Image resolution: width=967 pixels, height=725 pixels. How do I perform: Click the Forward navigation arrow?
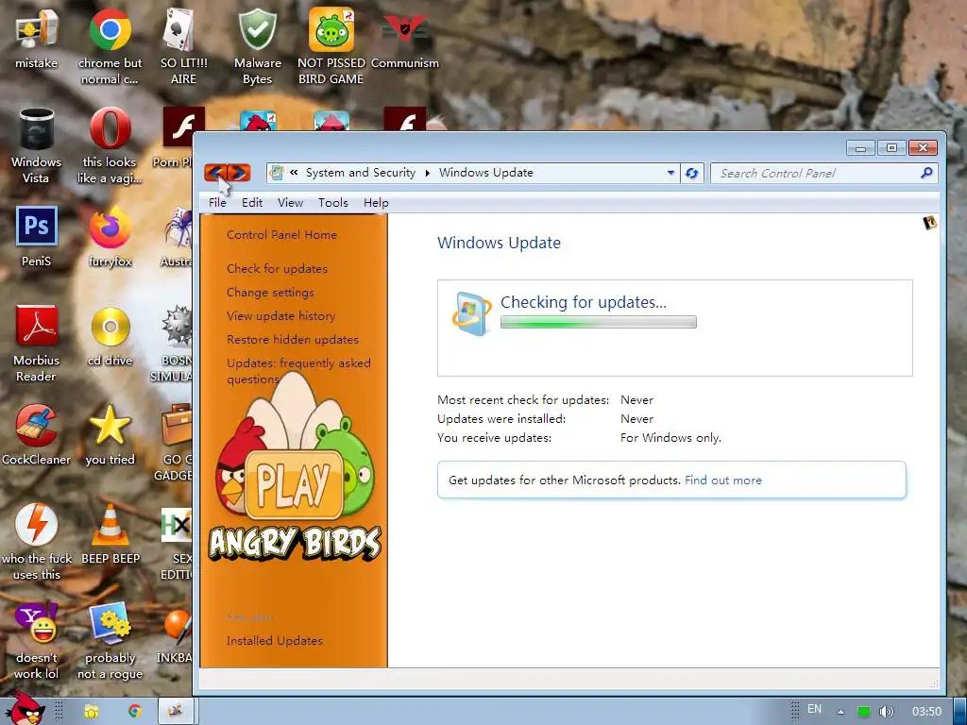click(239, 173)
